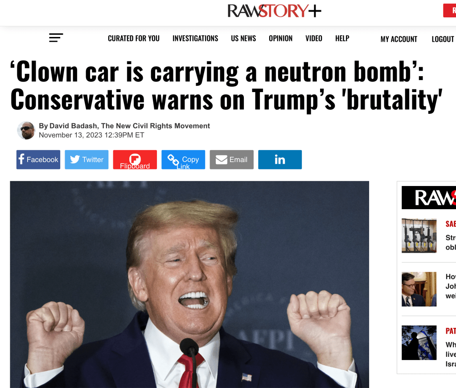This screenshot has width=456, height=388.
Task: Copy the article link
Action: [x=183, y=160]
